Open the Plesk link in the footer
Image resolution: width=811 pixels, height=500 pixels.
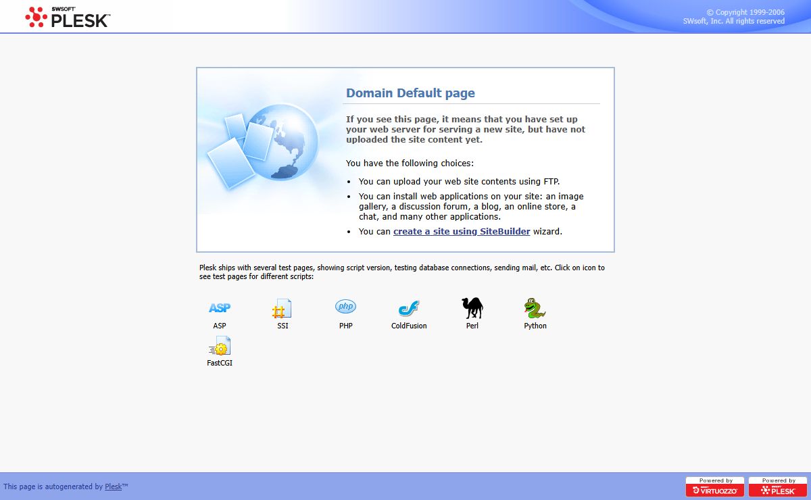click(113, 486)
